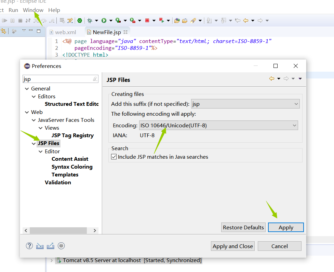The width and height of the screenshot is (334, 272).
Task: Collapse the Web tree node
Action: point(27,112)
